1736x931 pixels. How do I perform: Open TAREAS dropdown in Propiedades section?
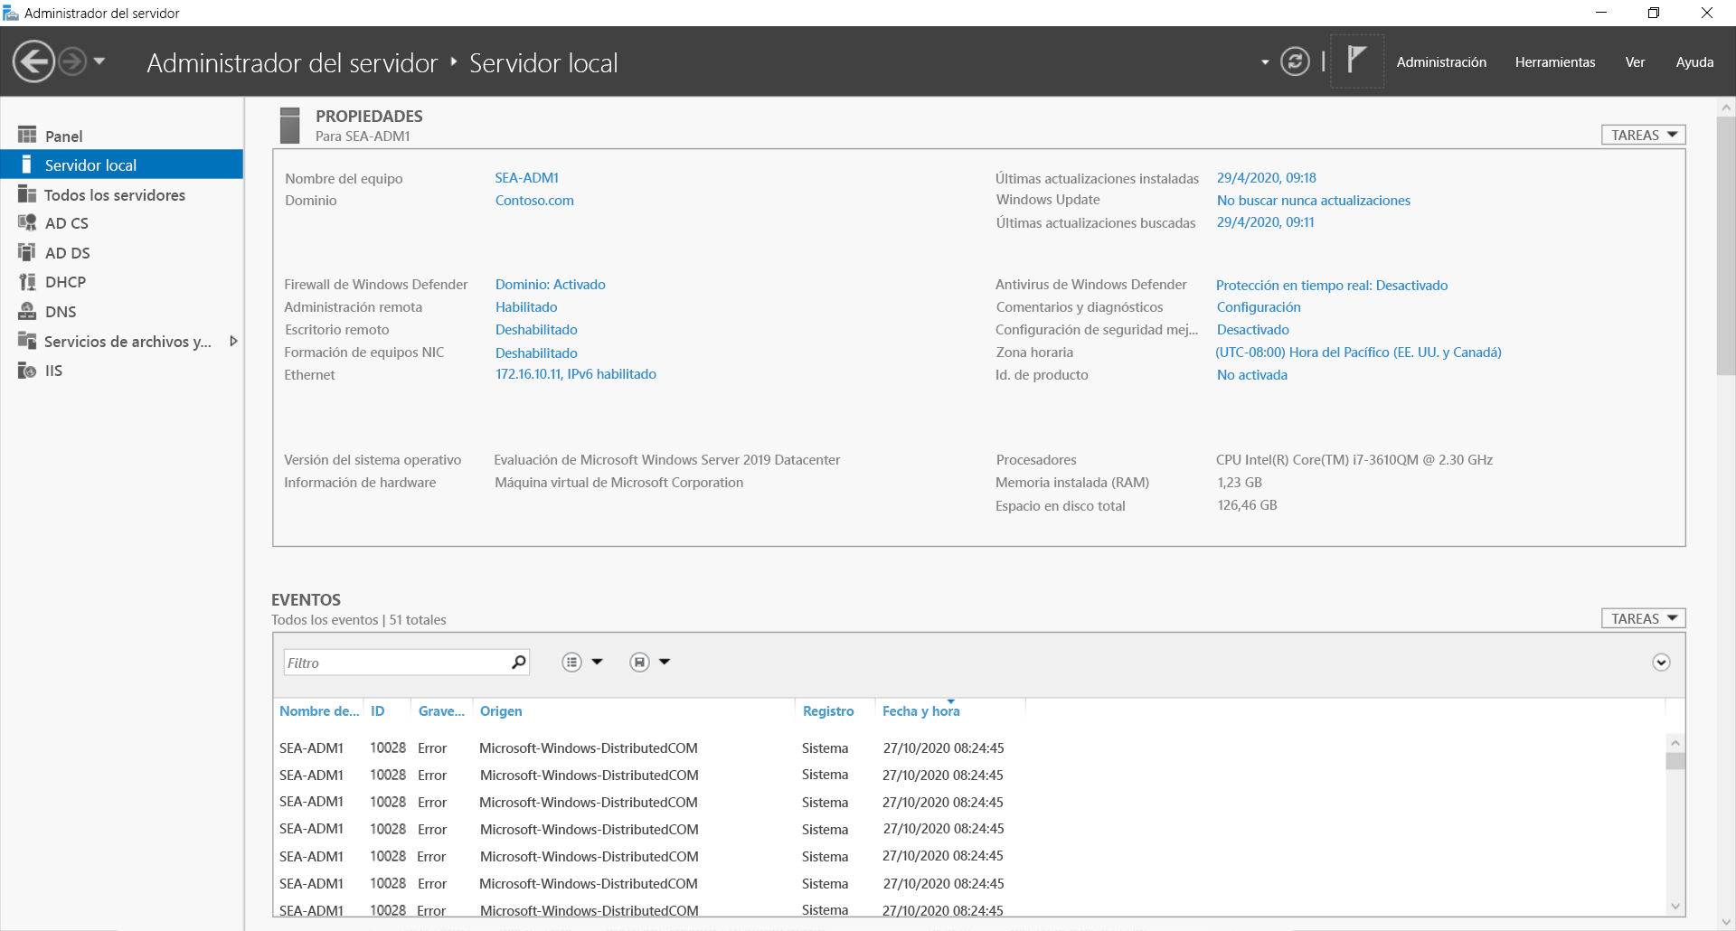[x=1643, y=135]
